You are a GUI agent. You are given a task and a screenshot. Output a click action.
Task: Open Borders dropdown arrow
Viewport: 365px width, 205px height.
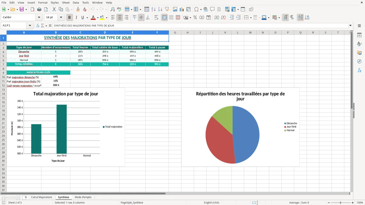pyautogui.click(x=250, y=18)
